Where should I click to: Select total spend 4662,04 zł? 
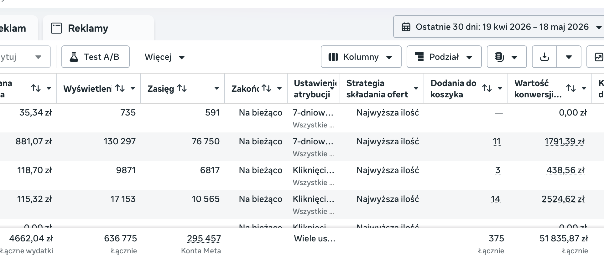(x=31, y=239)
